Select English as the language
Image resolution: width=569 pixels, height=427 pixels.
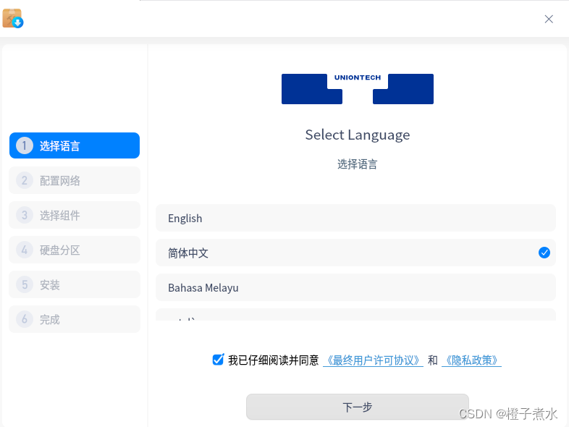(x=355, y=218)
